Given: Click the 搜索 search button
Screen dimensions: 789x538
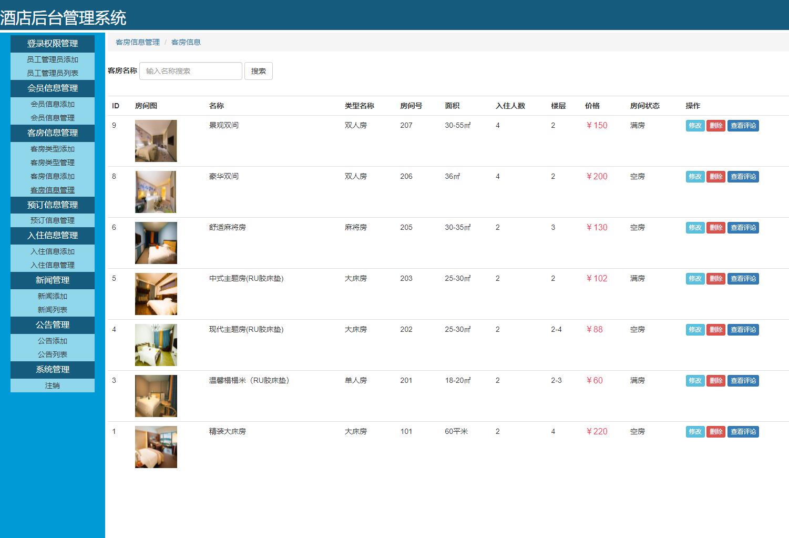Looking at the screenshot, I should click(258, 71).
